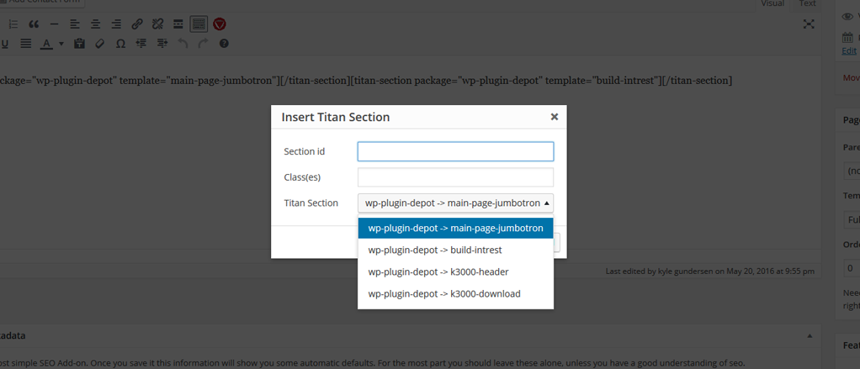Toggle paste as text
Screen dimensions: 860x369
coord(79,43)
